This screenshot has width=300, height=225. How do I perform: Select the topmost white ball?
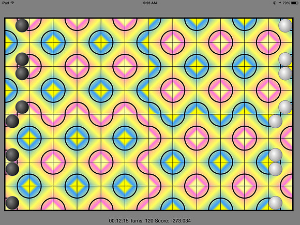pyautogui.click(x=286, y=25)
